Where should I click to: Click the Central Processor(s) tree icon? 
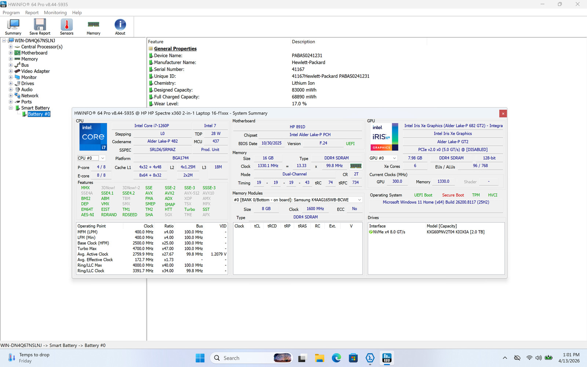(17, 47)
